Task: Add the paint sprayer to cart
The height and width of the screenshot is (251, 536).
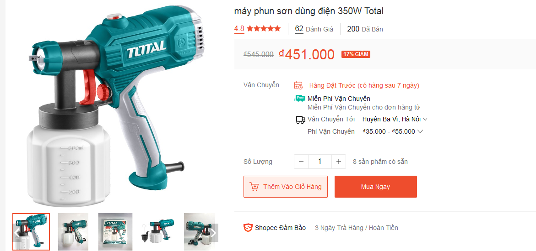Action: [x=286, y=187]
